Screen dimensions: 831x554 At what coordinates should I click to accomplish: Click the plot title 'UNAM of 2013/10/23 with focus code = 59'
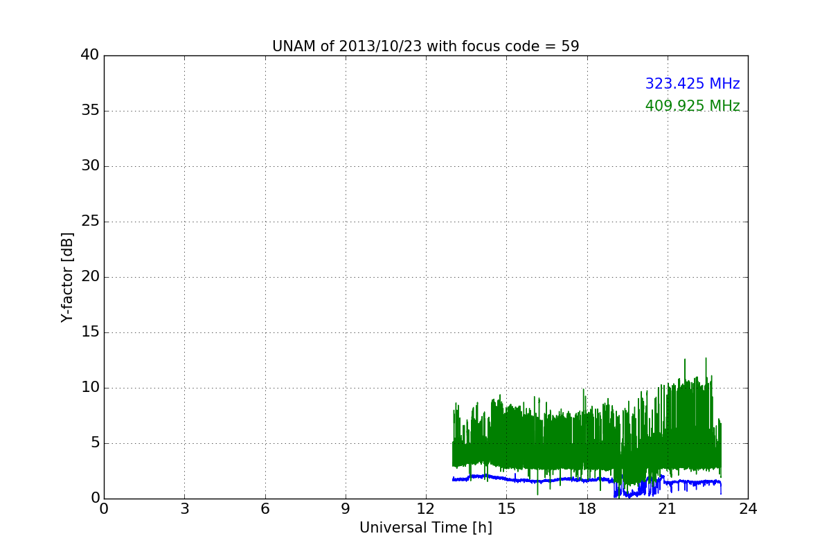425,46
